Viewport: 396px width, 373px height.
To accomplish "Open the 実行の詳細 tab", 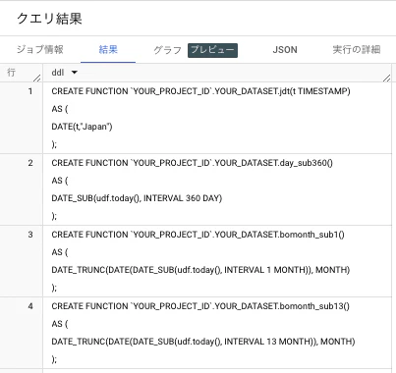I will (357, 50).
